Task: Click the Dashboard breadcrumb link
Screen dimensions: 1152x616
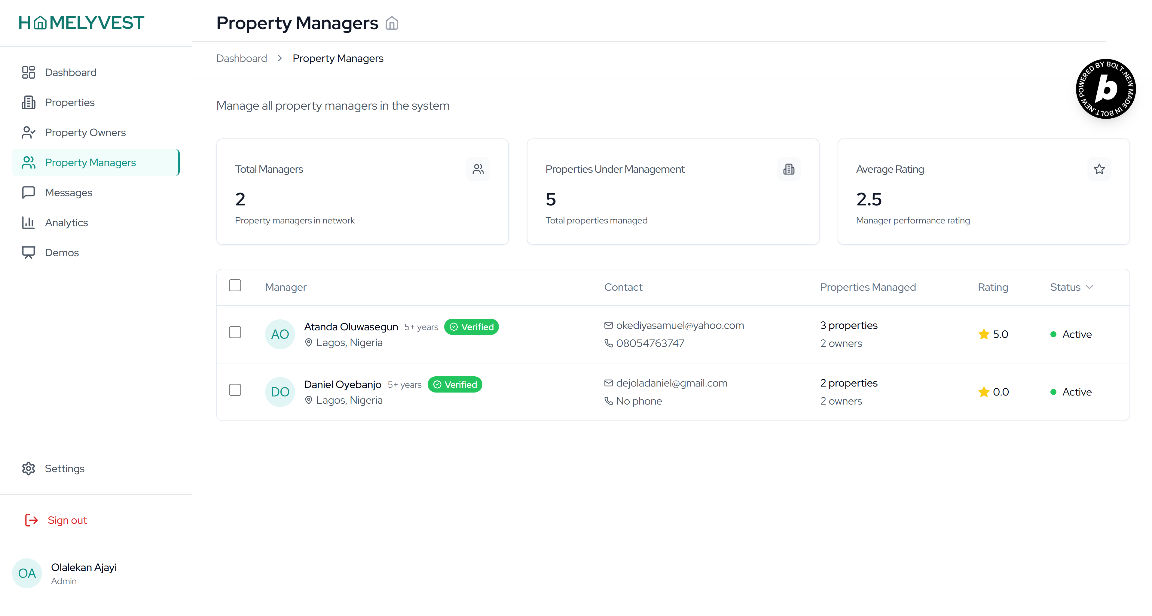Action: [242, 58]
